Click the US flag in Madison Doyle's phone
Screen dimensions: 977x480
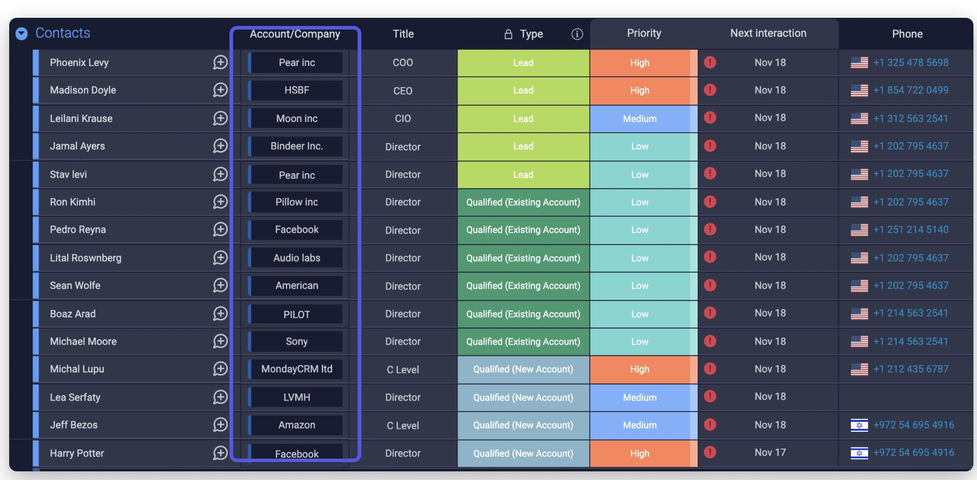click(x=859, y=91)
